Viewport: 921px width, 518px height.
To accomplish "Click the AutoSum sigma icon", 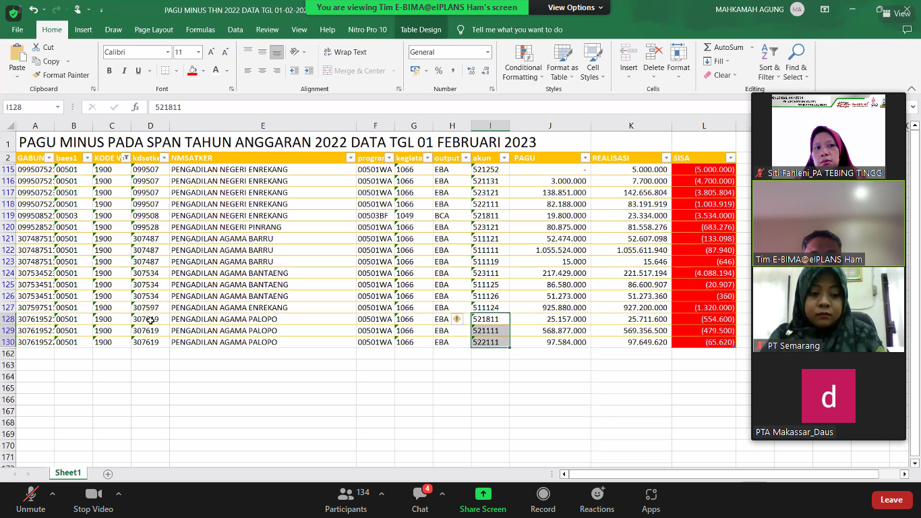I will click(x=707, y=47).
